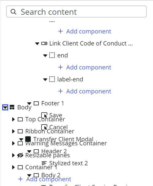Focus the Search content field

pyautogui.click(x=76, y=12)
